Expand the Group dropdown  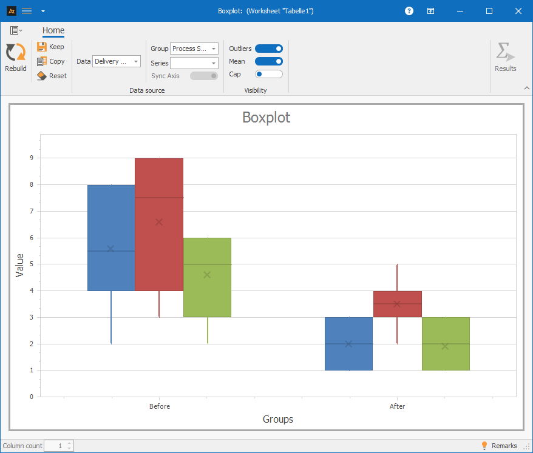[x=194, y=49]
